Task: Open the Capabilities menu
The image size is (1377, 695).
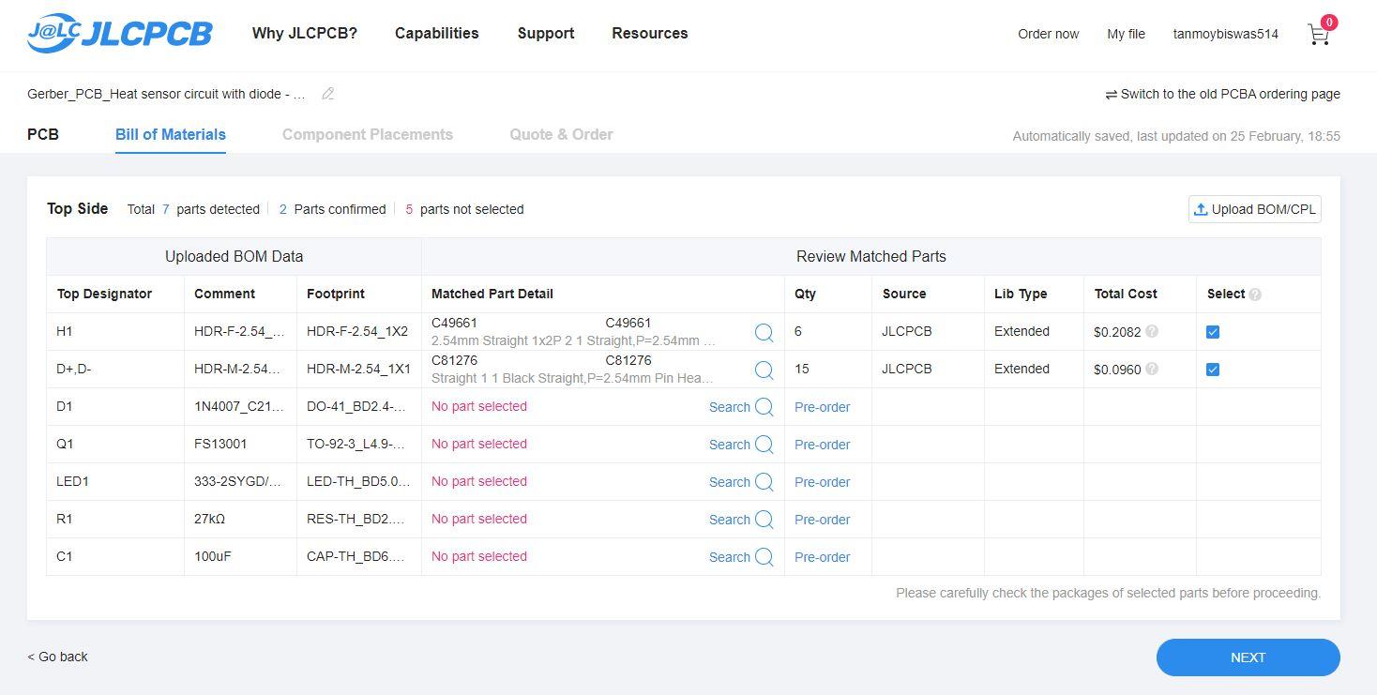Action: tap(437, 33)
